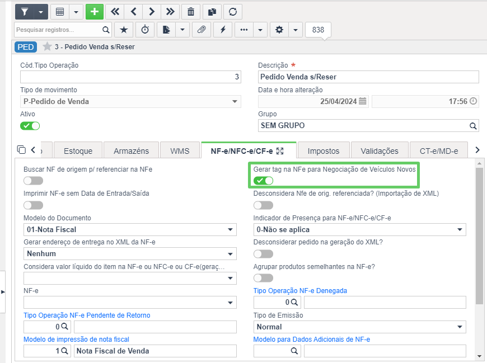This screenshot has height=363, width=487.
Task: Add a new record with green plus
Action: pyautogui.click(x=95, y=12)
